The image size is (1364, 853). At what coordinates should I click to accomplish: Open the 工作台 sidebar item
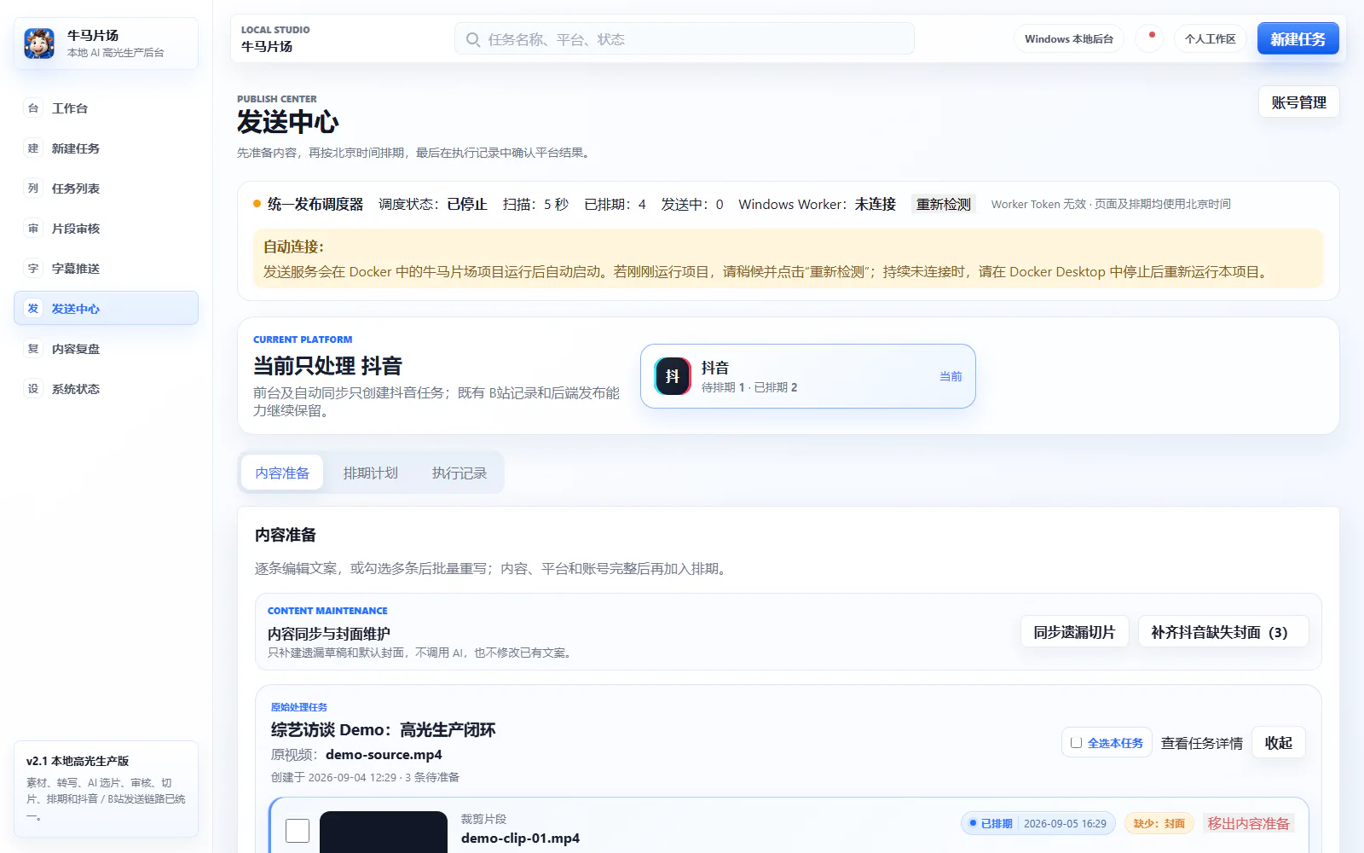(x=106, y=108)
